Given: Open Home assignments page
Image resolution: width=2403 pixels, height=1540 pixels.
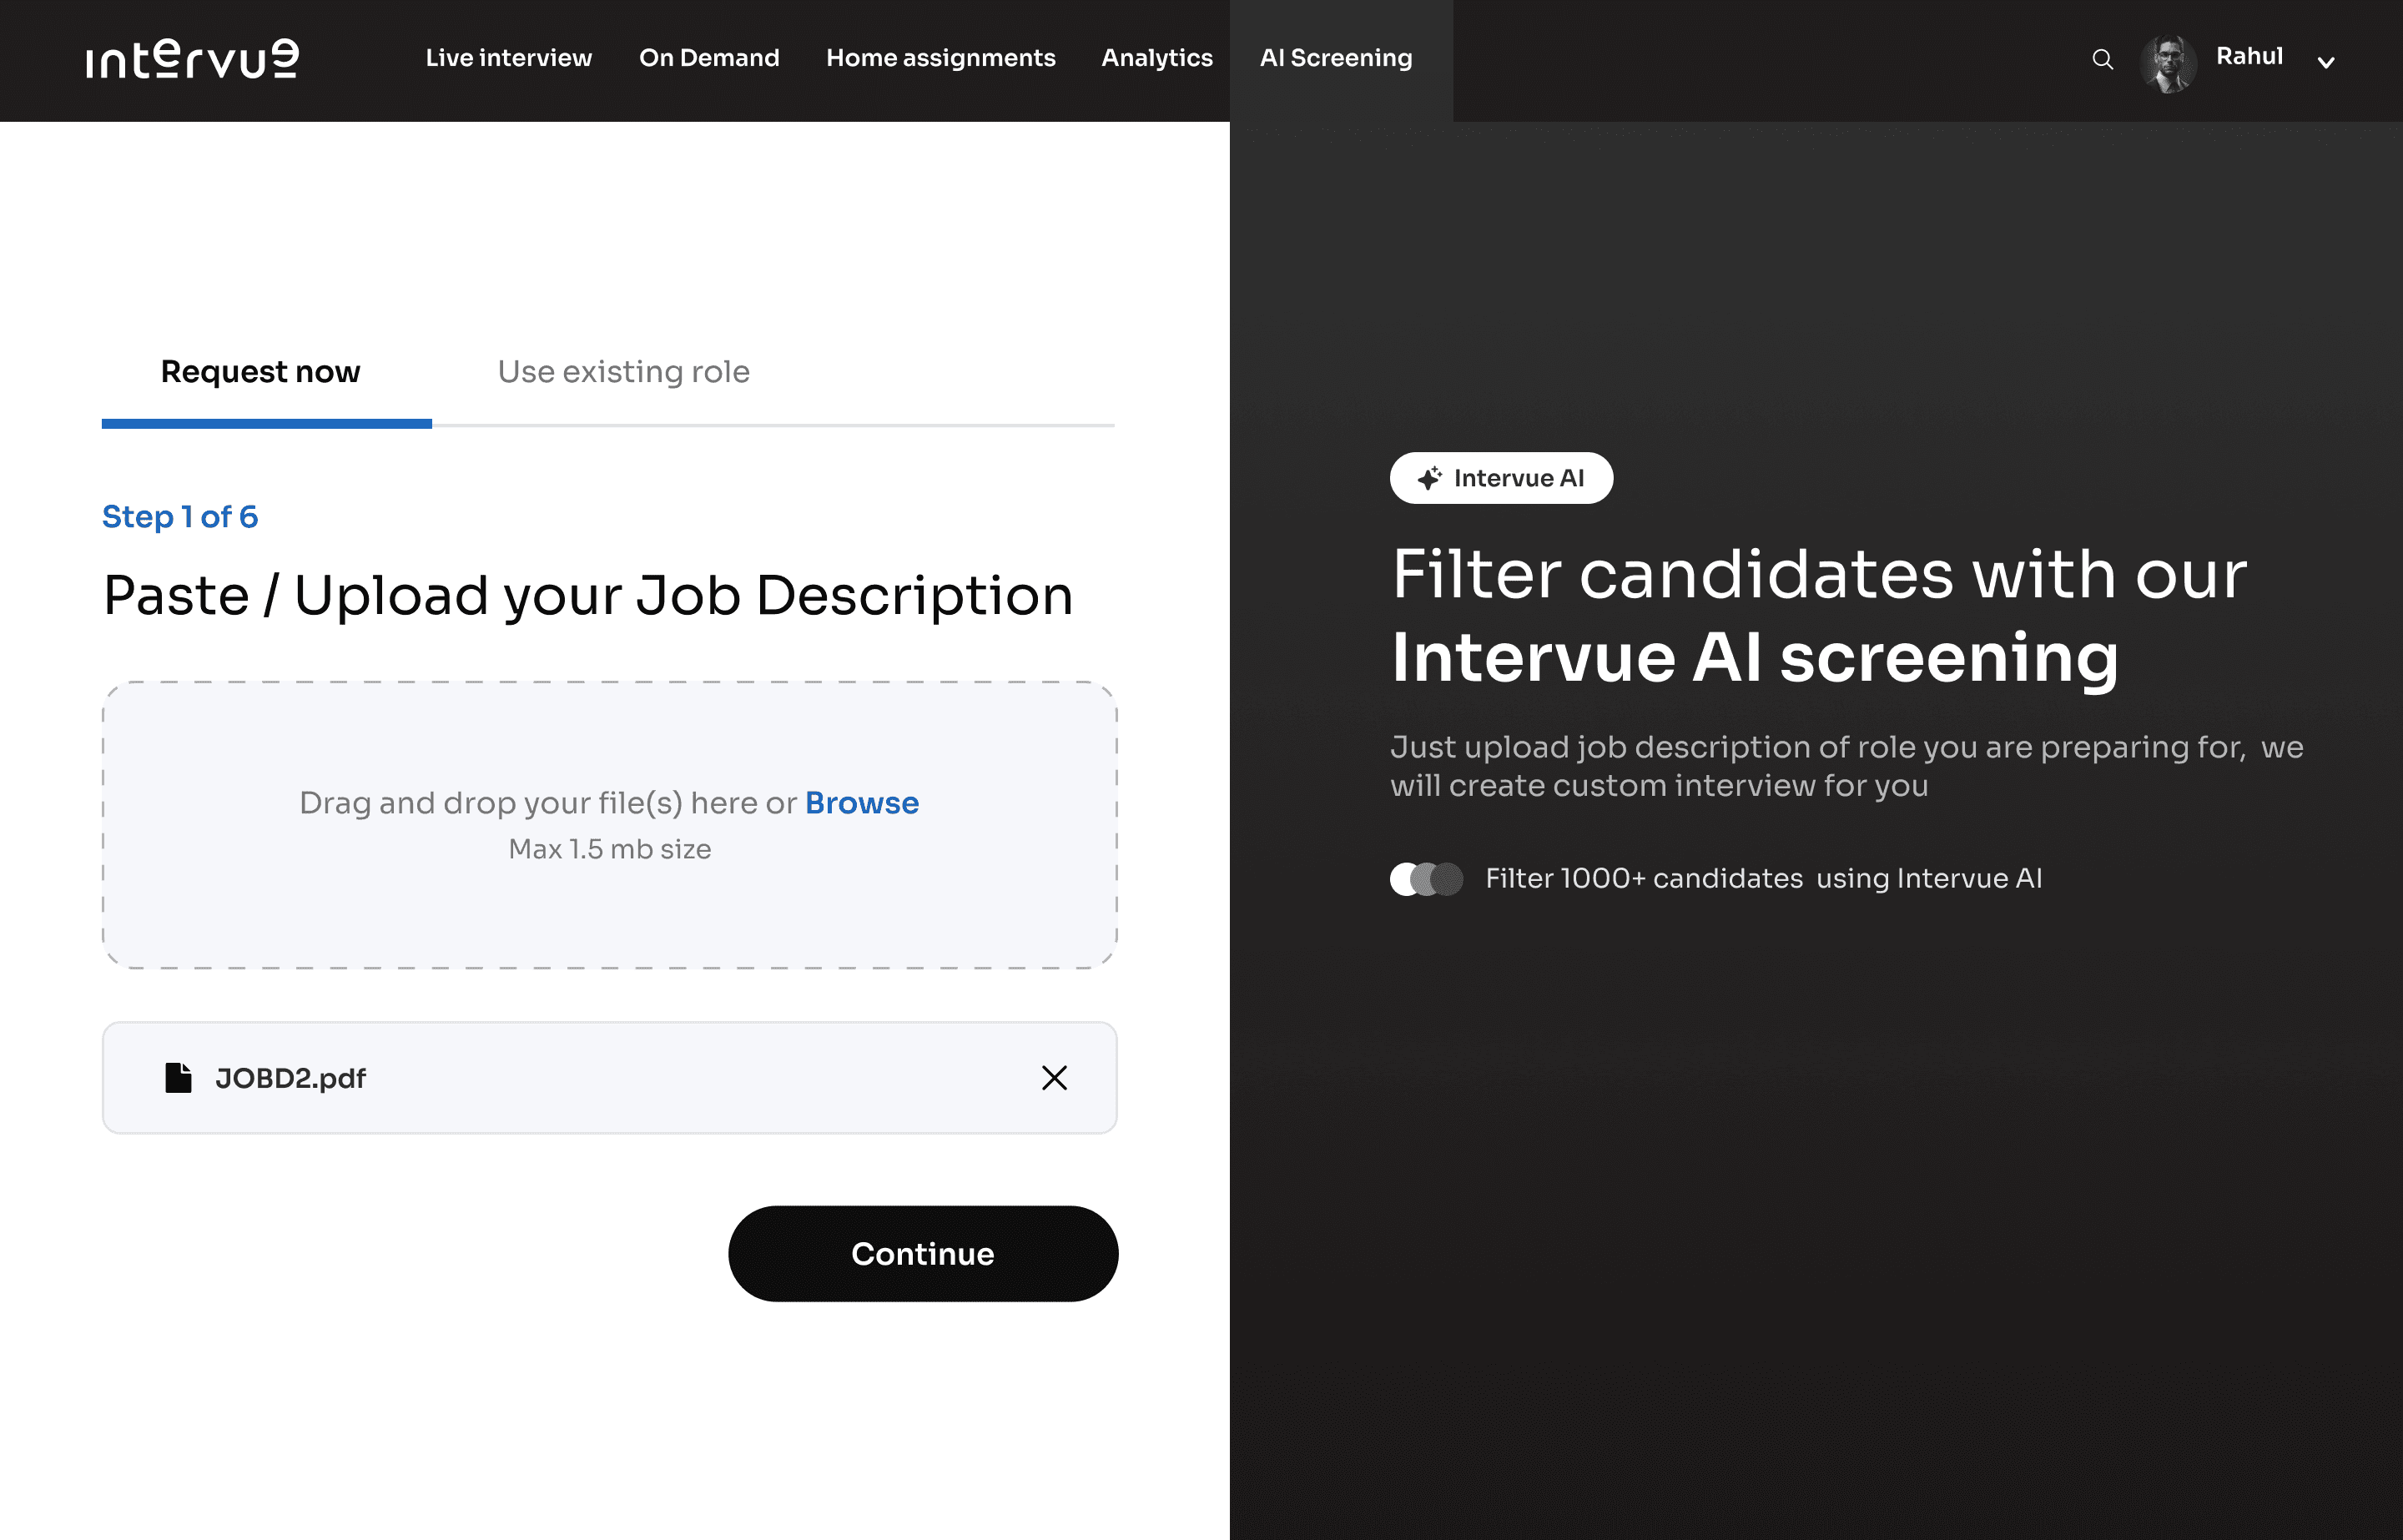Looking at the screenshot, I should click(x=940, y=58).
